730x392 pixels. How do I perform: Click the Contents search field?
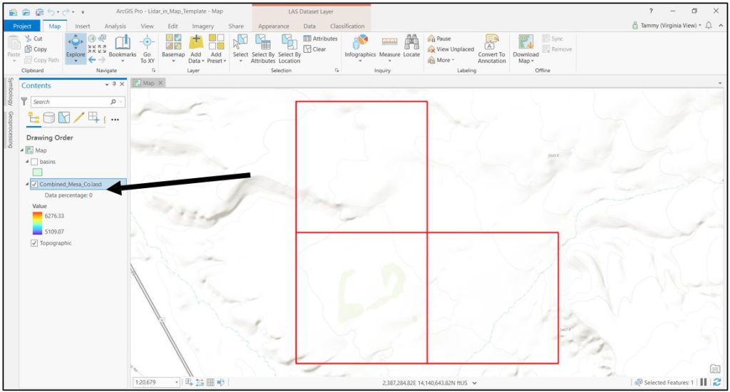tap(70, 102)
